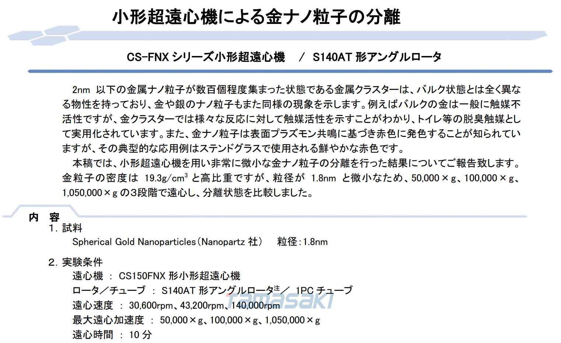This screenshot has height=343, width=561.
Task: Click the density value '19.3g/cm3'
Action: pyautogui.click(x=166, y=178)
